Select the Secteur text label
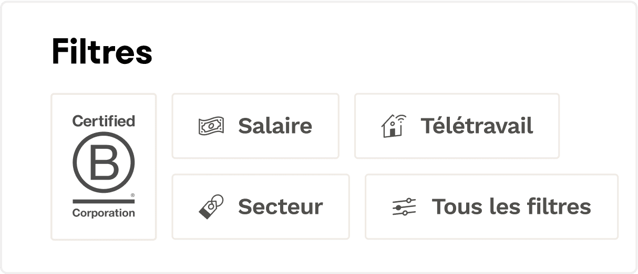Viewport: 638px width, 274px height. (280, 207)
